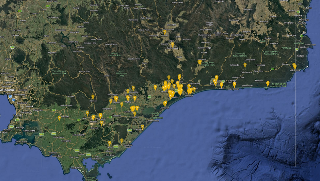Open the pin above the Briagolong label

click(133, 88)
